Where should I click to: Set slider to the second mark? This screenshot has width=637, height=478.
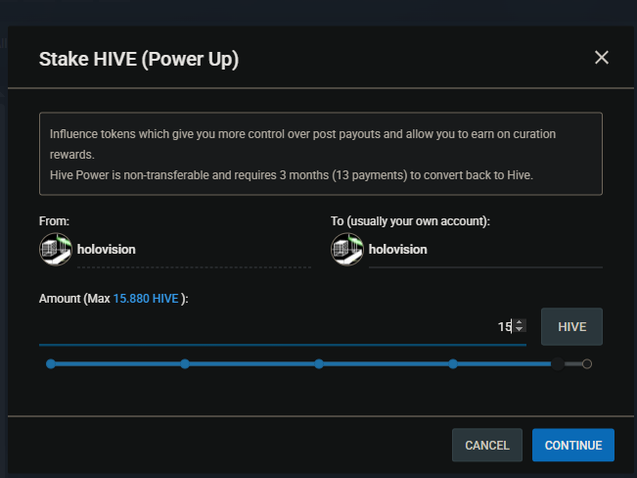tap(185, 363)
